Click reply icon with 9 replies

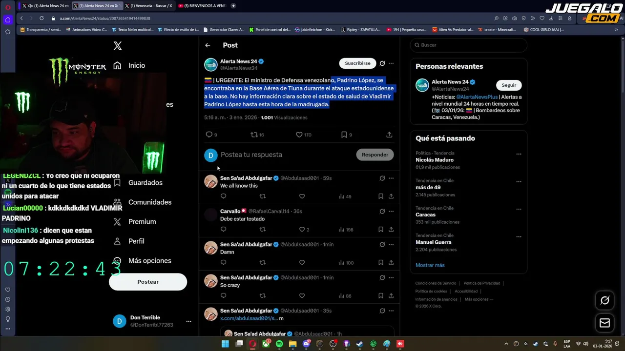pos(209,135)
